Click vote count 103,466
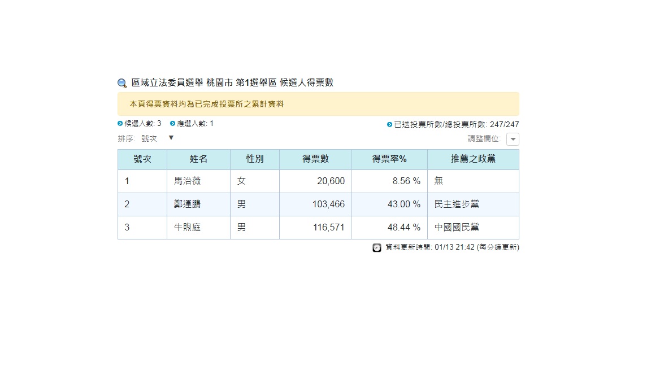 (328, 204)
